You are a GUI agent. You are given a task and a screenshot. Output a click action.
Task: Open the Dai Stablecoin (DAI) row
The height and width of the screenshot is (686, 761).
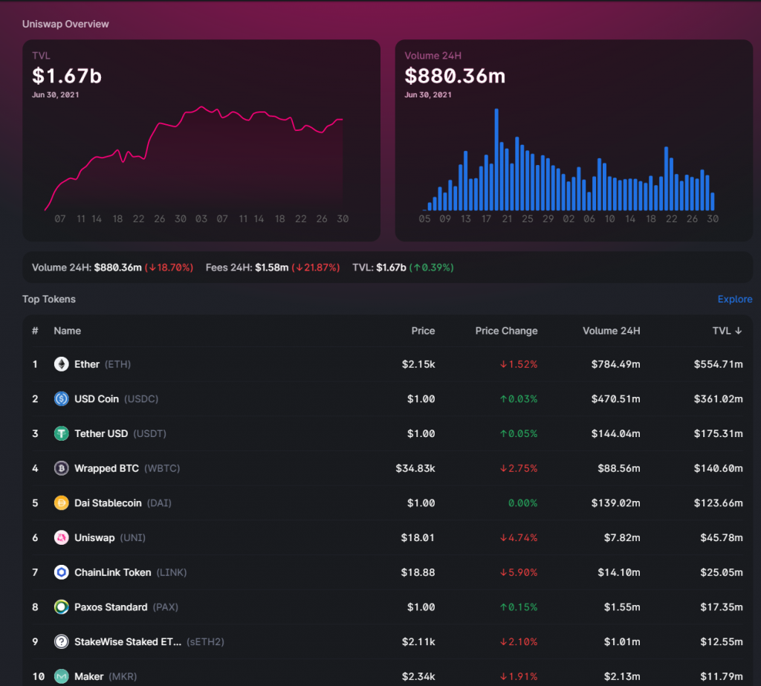[x=387, y=502]
